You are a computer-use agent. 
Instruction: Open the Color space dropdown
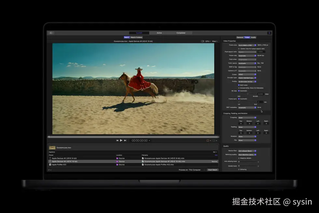click(247, 63)
